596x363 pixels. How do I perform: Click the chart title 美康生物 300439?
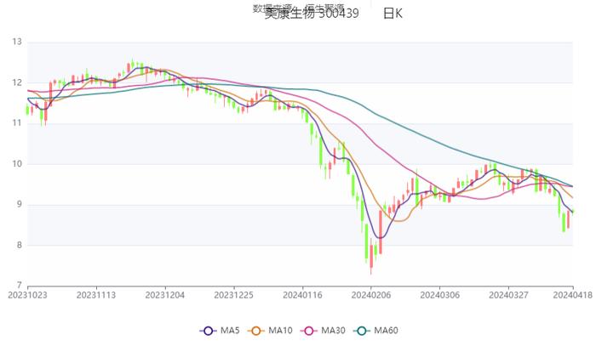[x=312, y=14]
